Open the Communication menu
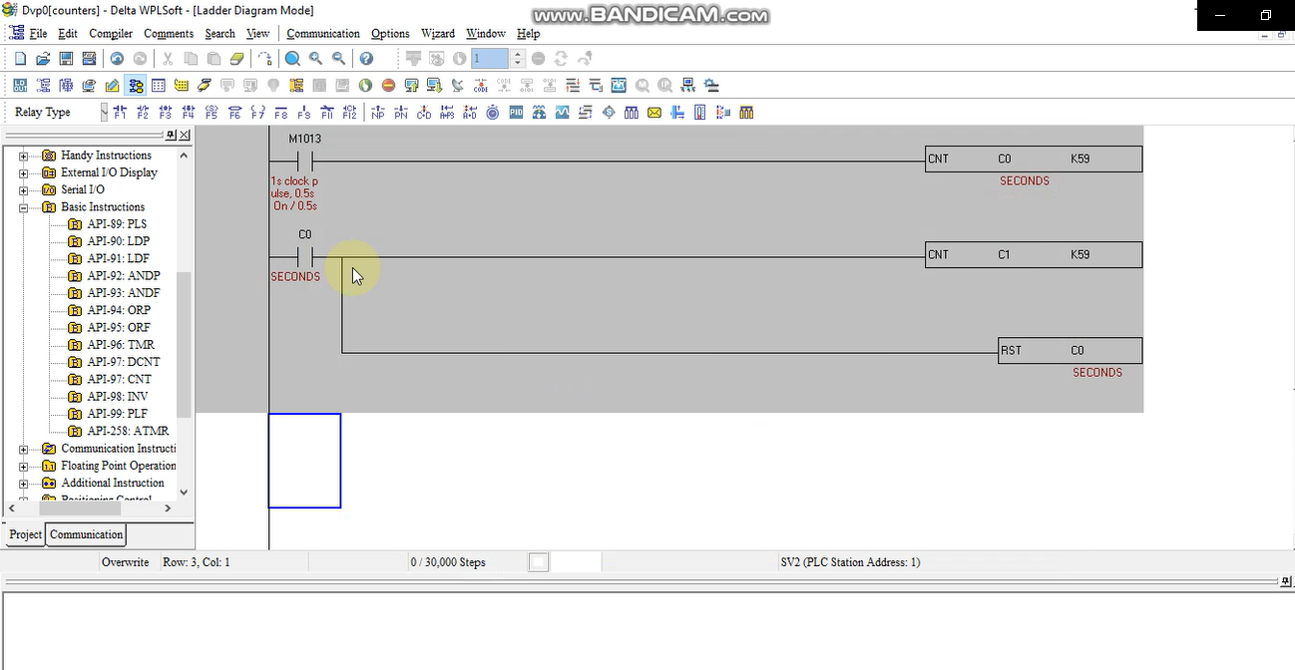Screen dimensions: 1295x670 pos(322,33)
